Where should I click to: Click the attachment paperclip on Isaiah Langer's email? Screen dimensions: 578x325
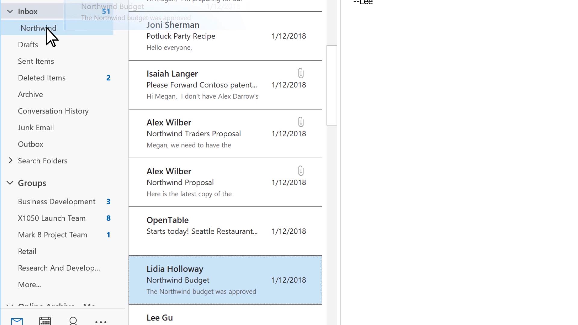301,73
